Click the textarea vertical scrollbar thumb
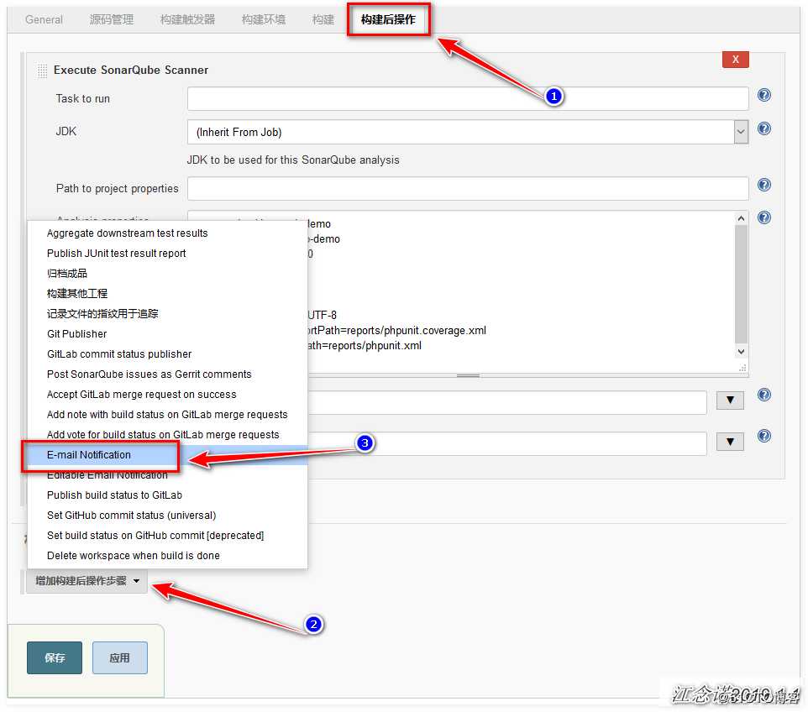 [x=741, y=284]
